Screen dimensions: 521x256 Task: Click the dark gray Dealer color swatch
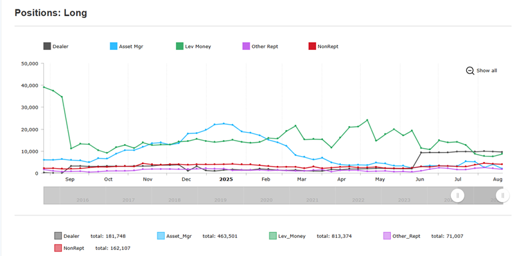(47, 47)
